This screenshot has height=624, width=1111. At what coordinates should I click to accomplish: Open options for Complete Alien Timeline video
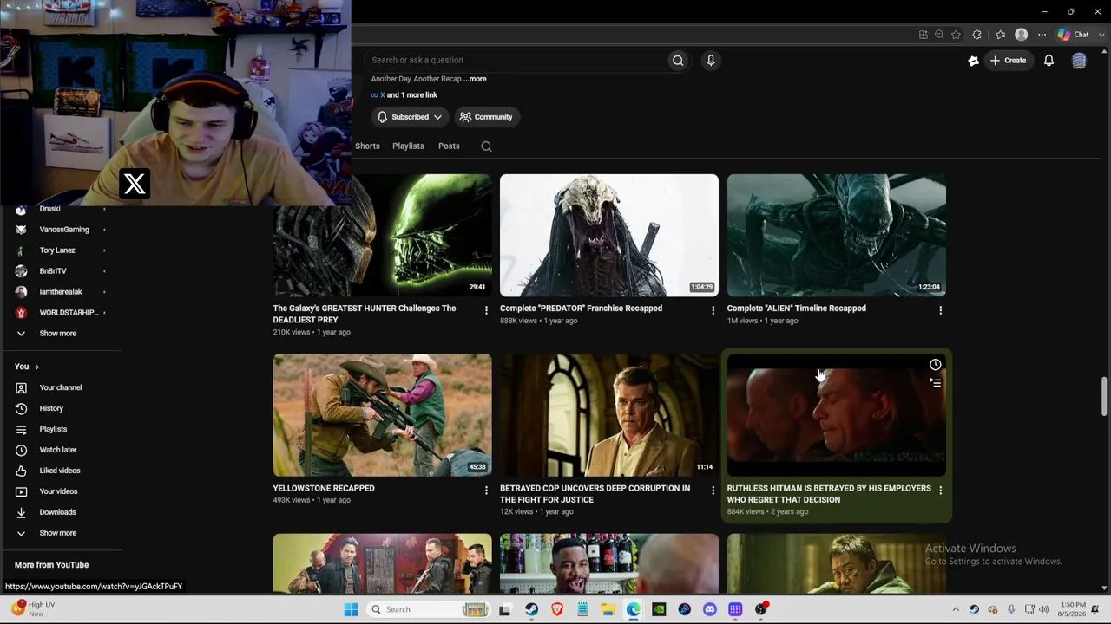(941, 310)
